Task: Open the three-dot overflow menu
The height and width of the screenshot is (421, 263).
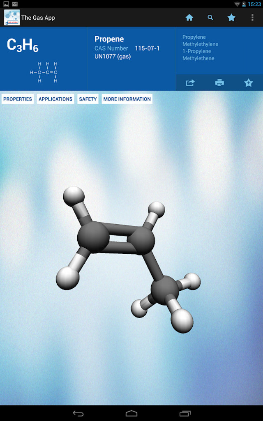Action: (x=252, y=18)
